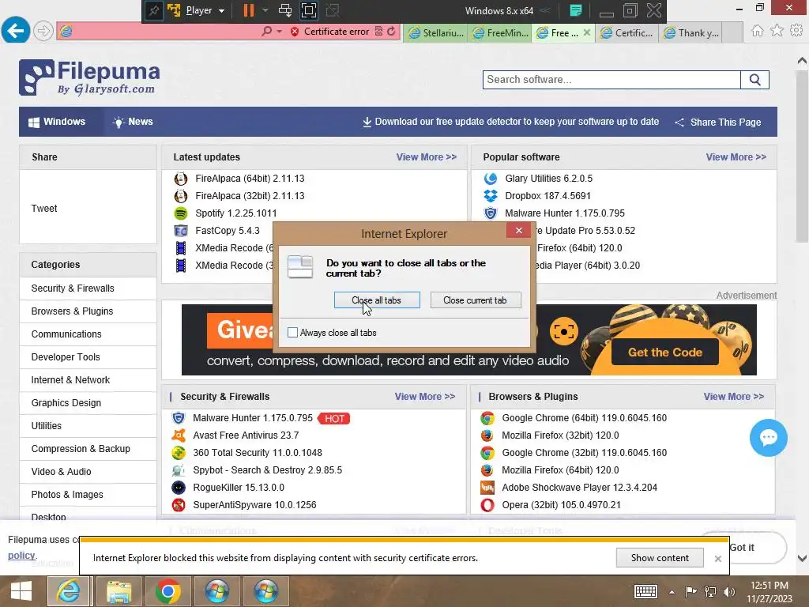Click the taskbar volume speaker icon

[729, 591]
